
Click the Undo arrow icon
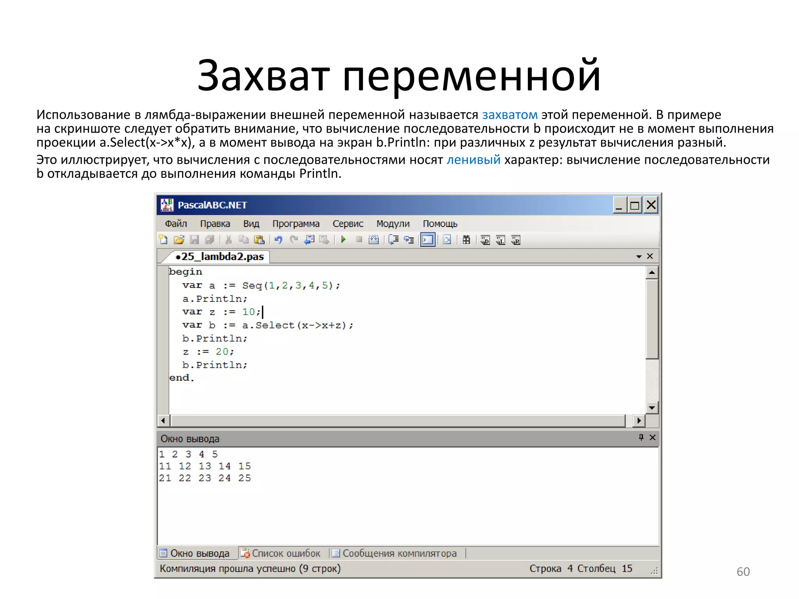[x=278, y=239]
